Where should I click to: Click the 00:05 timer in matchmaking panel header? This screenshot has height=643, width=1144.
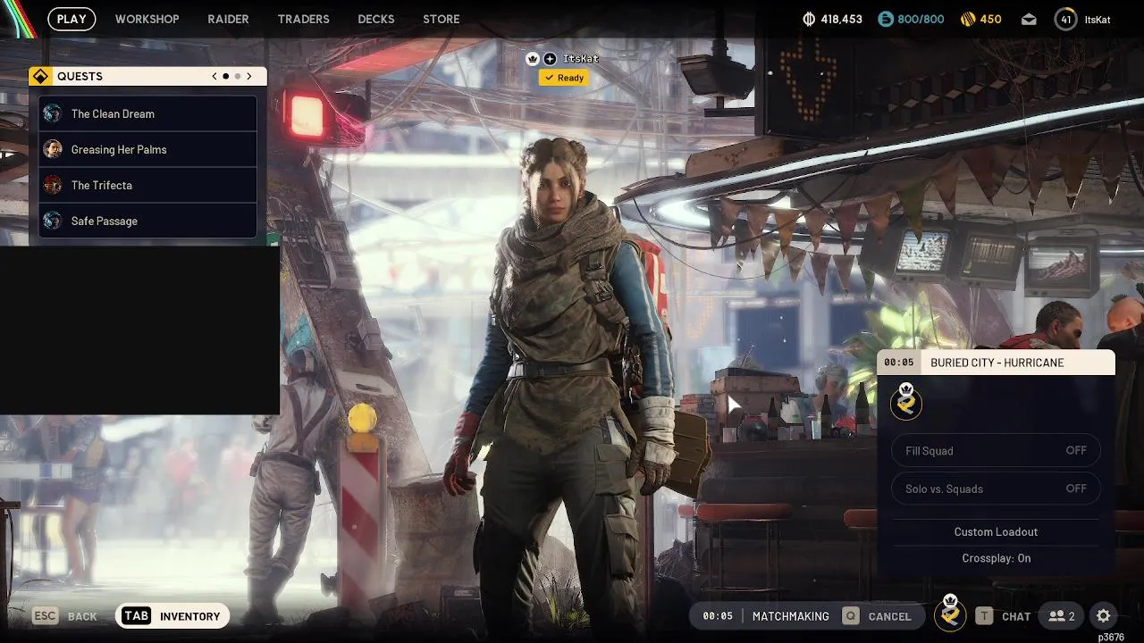(x=899, y=363)
